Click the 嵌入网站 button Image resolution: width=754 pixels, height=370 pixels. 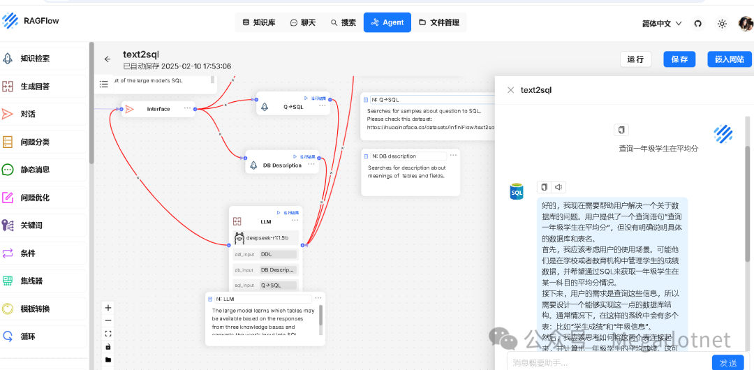coord(730,59)
